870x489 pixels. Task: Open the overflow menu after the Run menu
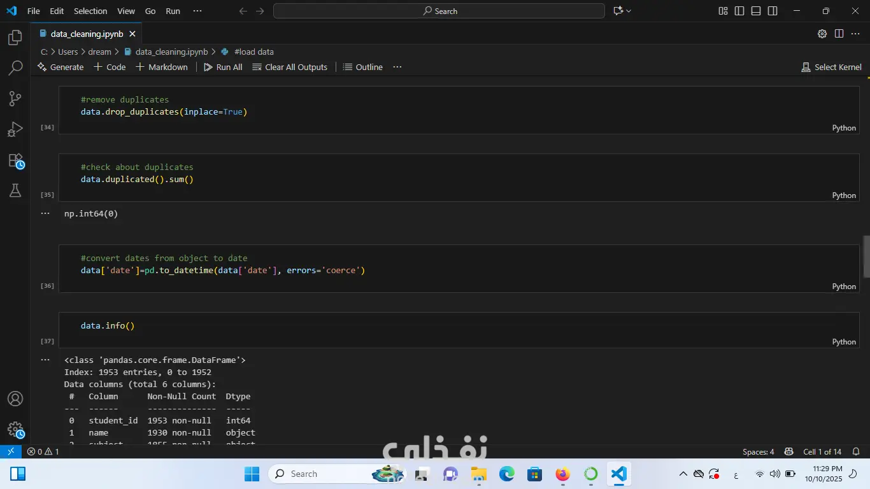(197, 11)
